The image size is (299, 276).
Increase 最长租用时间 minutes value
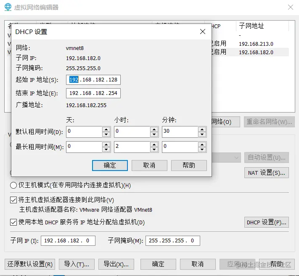tap(202, 145)
